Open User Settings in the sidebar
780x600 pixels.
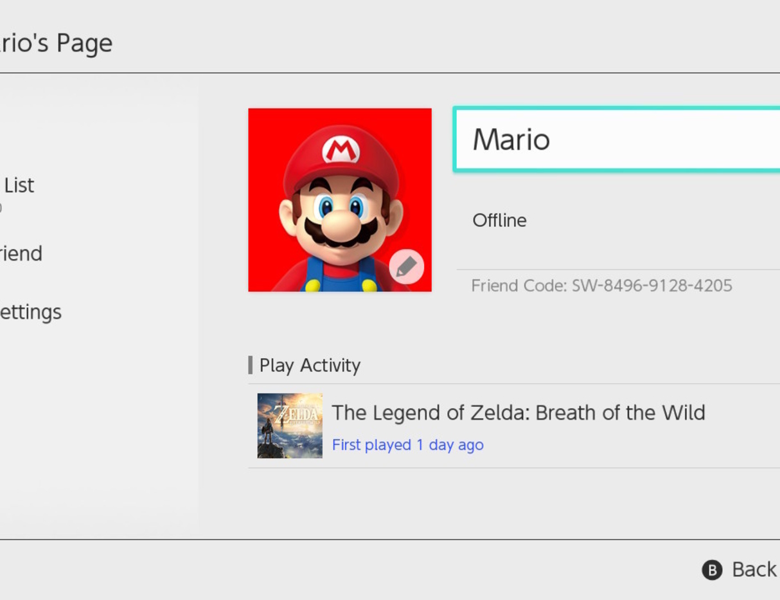click(x=30, y=312)
